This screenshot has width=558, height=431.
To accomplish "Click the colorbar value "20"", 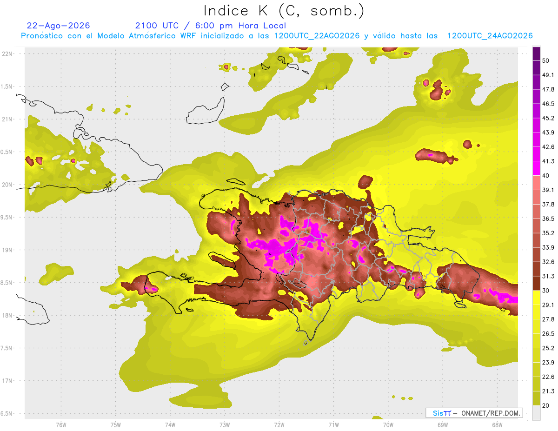I will (546, 405).
